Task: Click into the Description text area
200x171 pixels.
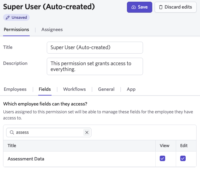Action: (x=95, y=66)
